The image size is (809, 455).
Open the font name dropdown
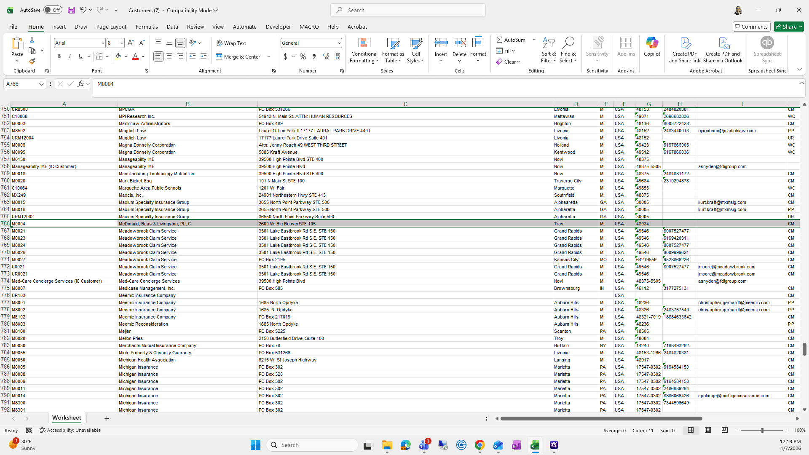click(102, 43)
